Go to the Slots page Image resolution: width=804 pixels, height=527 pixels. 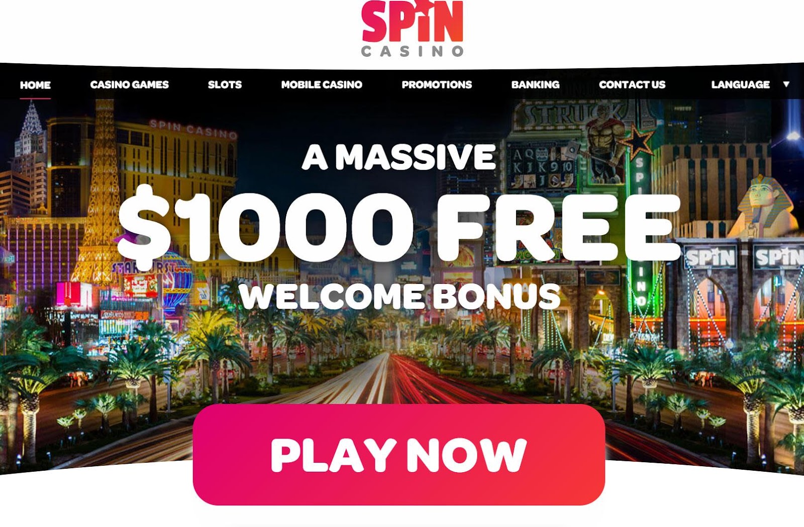225,84
